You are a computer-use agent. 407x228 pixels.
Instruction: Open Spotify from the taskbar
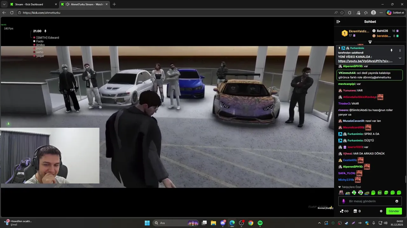coord(260,223)
